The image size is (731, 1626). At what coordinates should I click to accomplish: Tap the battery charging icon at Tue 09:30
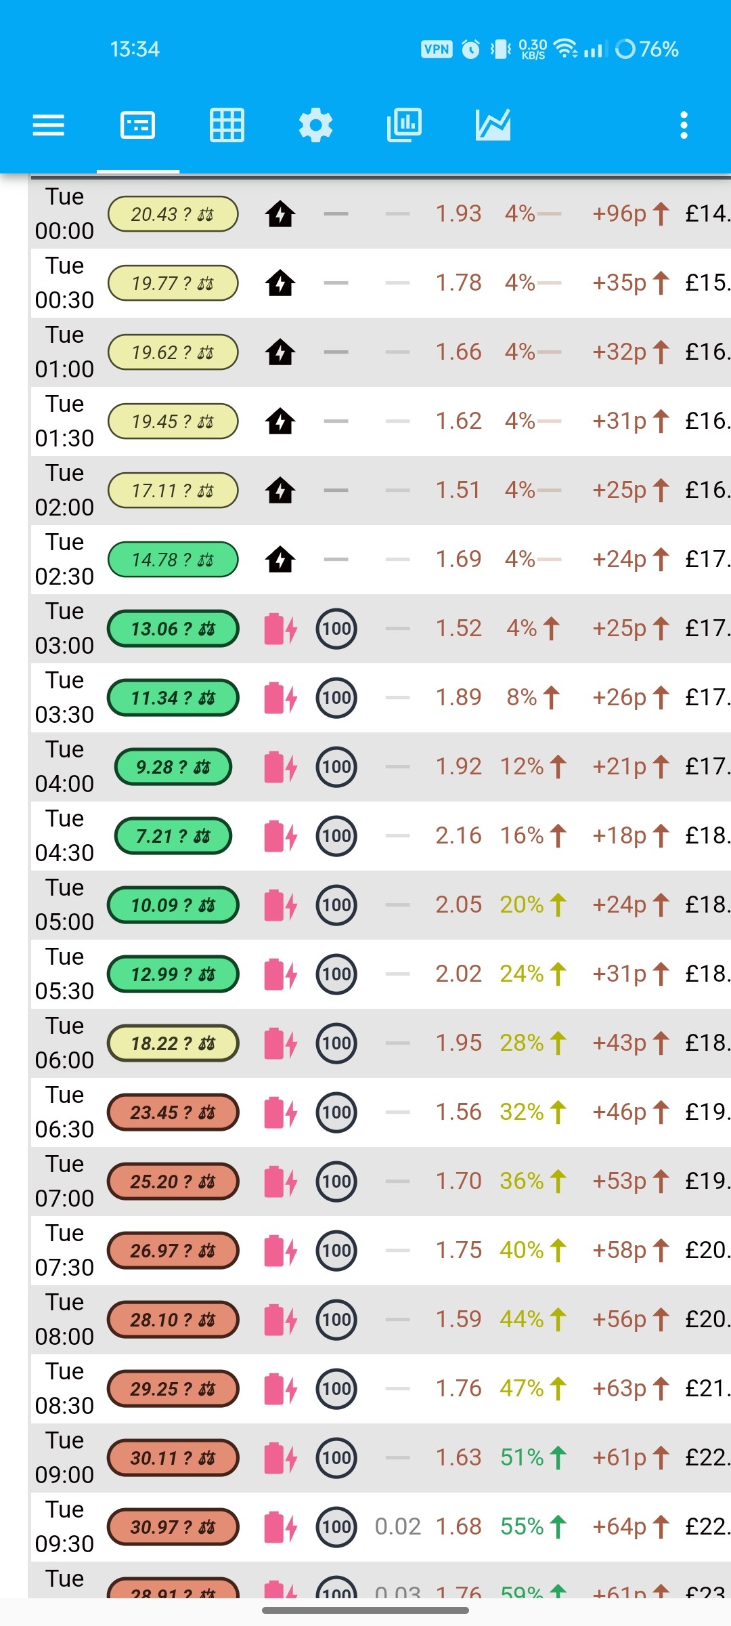[x=280, y=1527]
